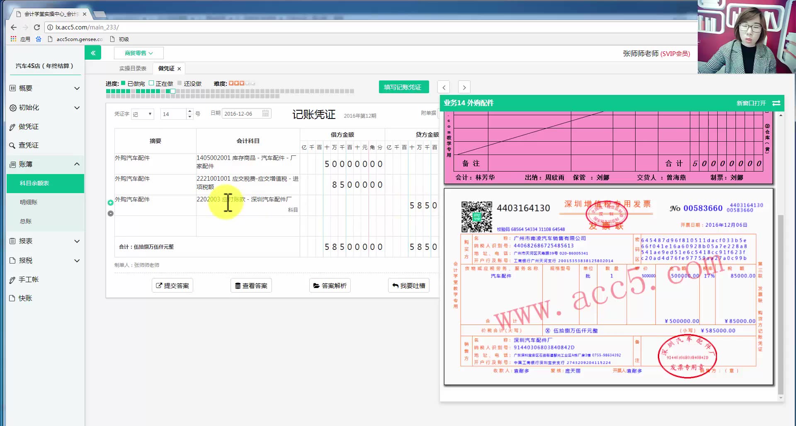This screenshot has height=426, width=796.
Task: Click the 答案解析 button
Action: [x=330, y=285]
